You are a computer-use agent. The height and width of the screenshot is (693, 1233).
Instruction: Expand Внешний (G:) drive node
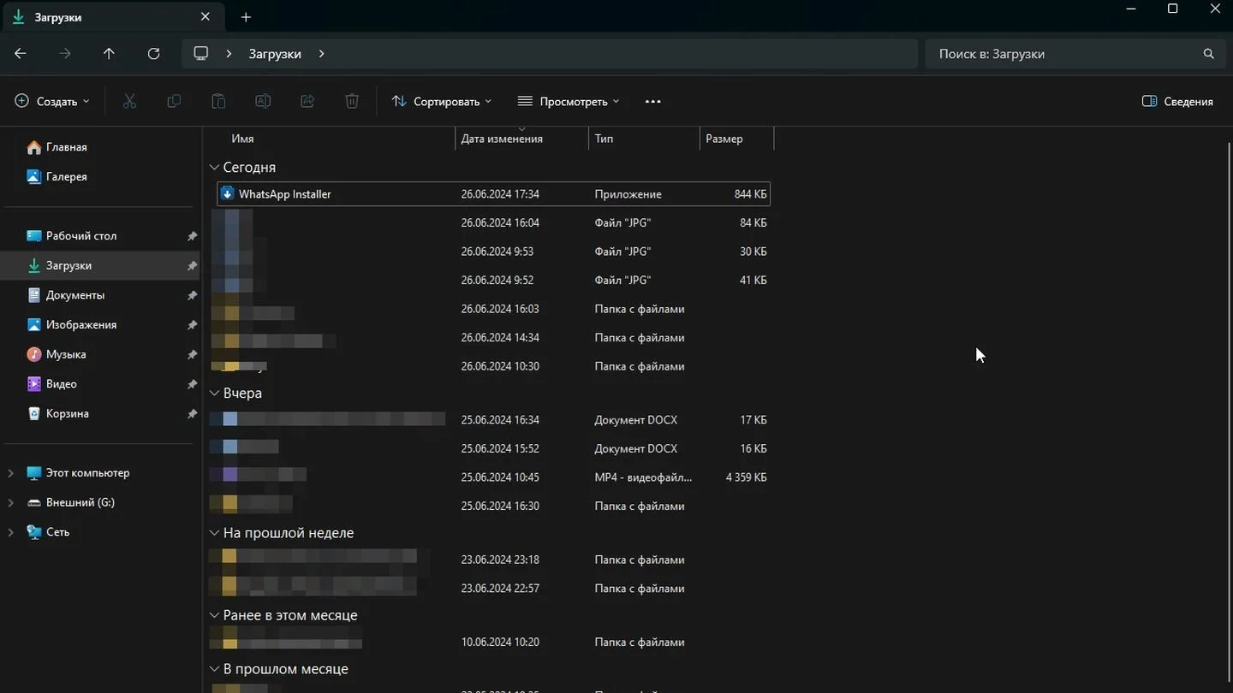click(x=10, y=502)
